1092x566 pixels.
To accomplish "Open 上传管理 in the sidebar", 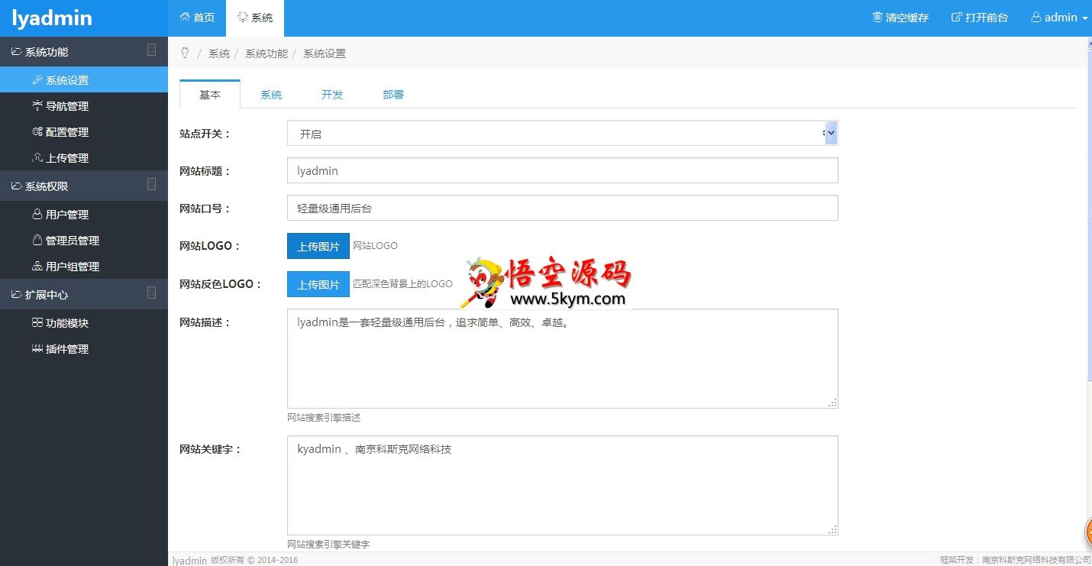I will (84, 158).
